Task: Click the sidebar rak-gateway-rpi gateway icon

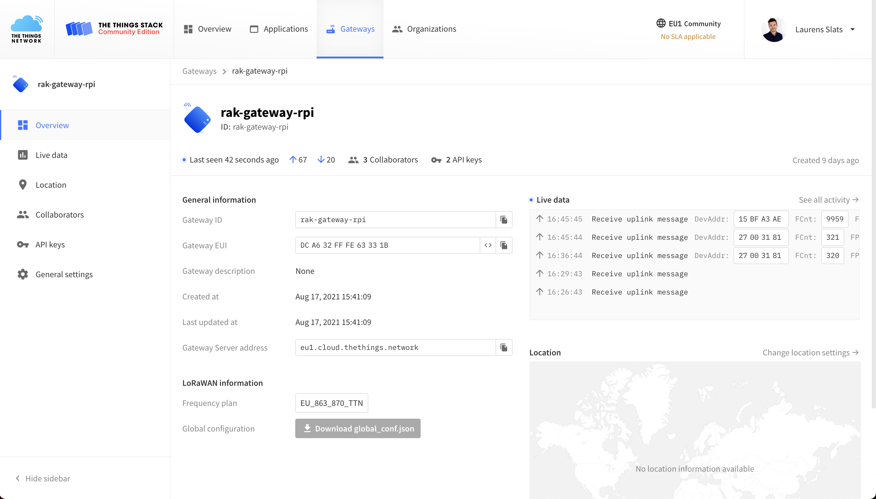Action: tap(20, 84)
